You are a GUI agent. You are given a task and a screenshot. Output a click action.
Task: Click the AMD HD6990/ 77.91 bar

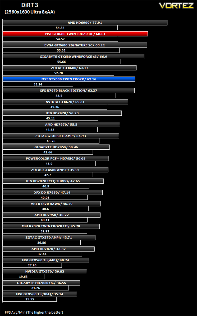(85, 23)
